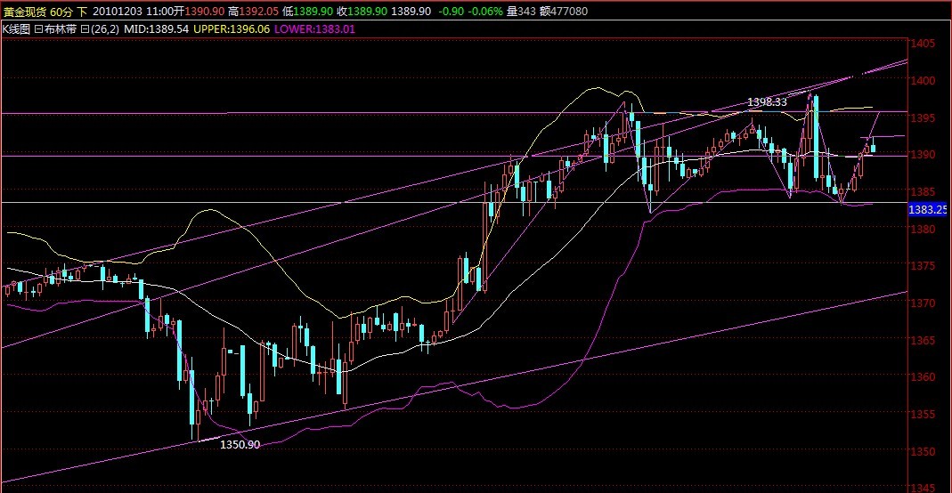
Task: Click the high price 1392.05
Action: pyautogui.click(x=258, y=12)
